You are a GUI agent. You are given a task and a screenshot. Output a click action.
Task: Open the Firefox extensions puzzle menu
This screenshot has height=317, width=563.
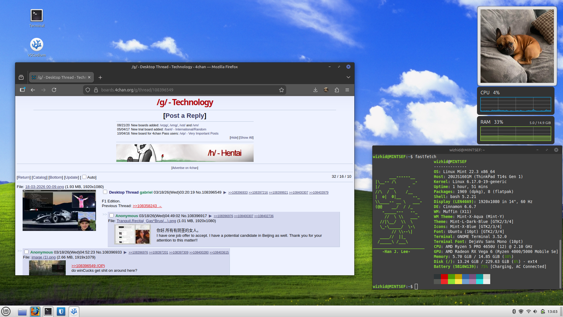click(x=337, y=90)
